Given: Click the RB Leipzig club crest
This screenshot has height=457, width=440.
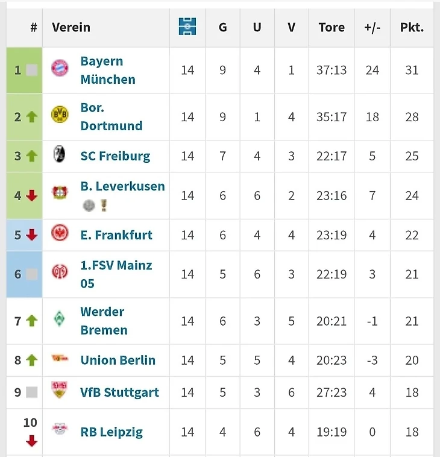Looking at the screenshot, I should (60, 430).
